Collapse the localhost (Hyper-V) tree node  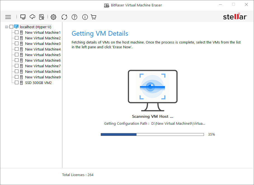(6, 27)
